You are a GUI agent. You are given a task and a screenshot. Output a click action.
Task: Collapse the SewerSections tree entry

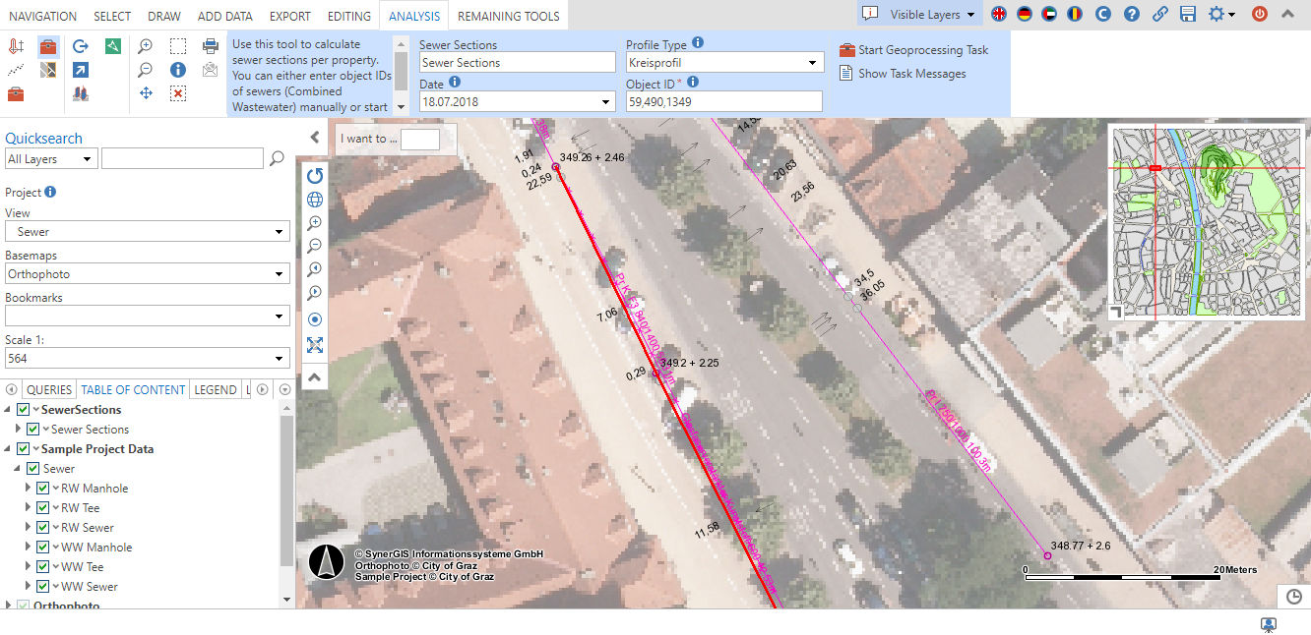tap(8, 409)
